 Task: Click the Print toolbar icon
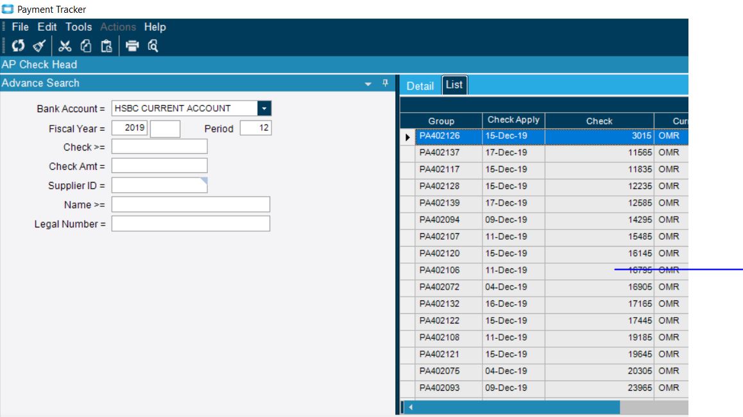(132, 46)
